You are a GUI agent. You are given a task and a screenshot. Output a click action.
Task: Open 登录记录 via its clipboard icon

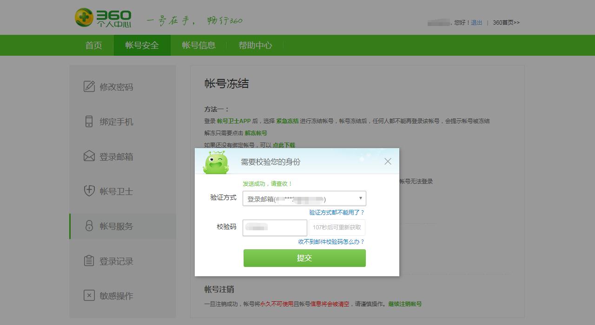pos(89,261)
